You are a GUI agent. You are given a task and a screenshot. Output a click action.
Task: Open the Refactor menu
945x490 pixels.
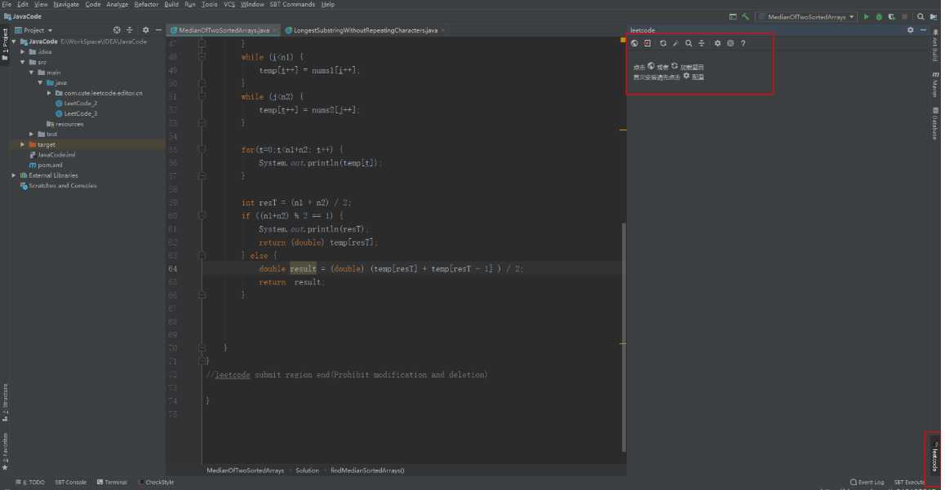(146, 4)
